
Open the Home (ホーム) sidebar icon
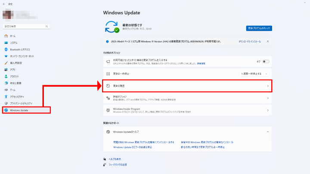(x=6, y=36)
